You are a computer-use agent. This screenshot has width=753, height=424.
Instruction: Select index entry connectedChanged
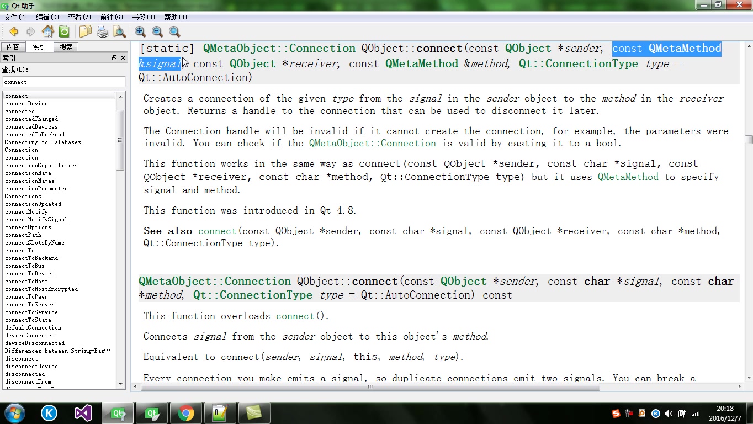click(x=31, y=119)
